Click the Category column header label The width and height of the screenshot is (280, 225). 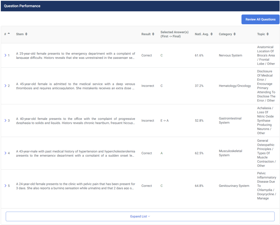(225, 34)
